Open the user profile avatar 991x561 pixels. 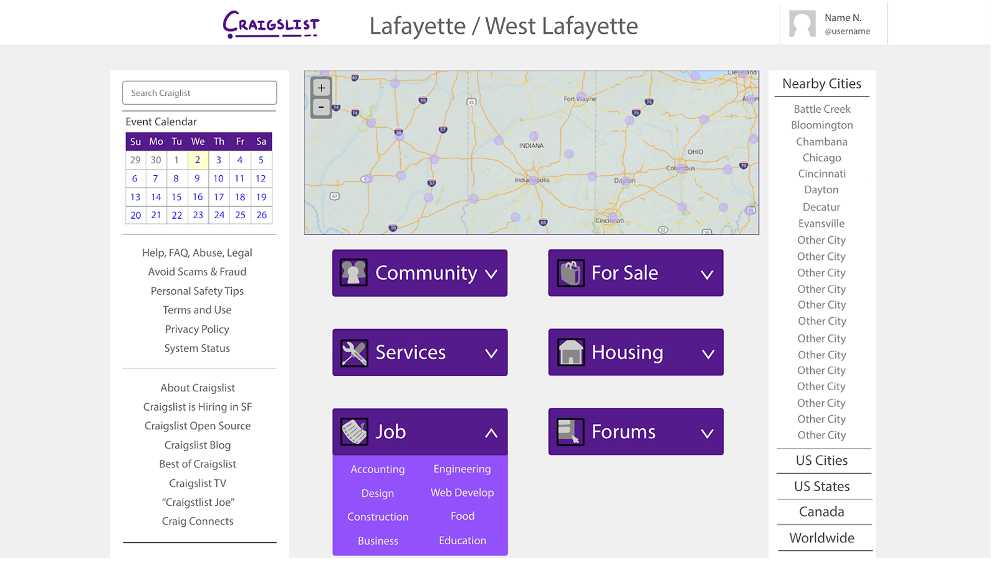coord(802,24)
